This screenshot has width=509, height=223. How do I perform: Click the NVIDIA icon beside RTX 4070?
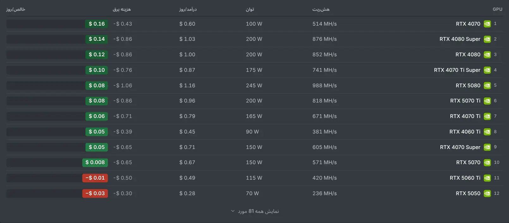click(x=487, y=24)
